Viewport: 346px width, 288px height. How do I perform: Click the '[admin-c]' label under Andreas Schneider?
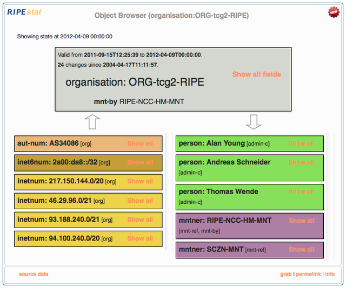pyautogui.click(x=190, y=173)
